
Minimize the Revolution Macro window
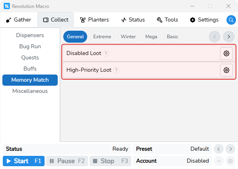(192, 6)
